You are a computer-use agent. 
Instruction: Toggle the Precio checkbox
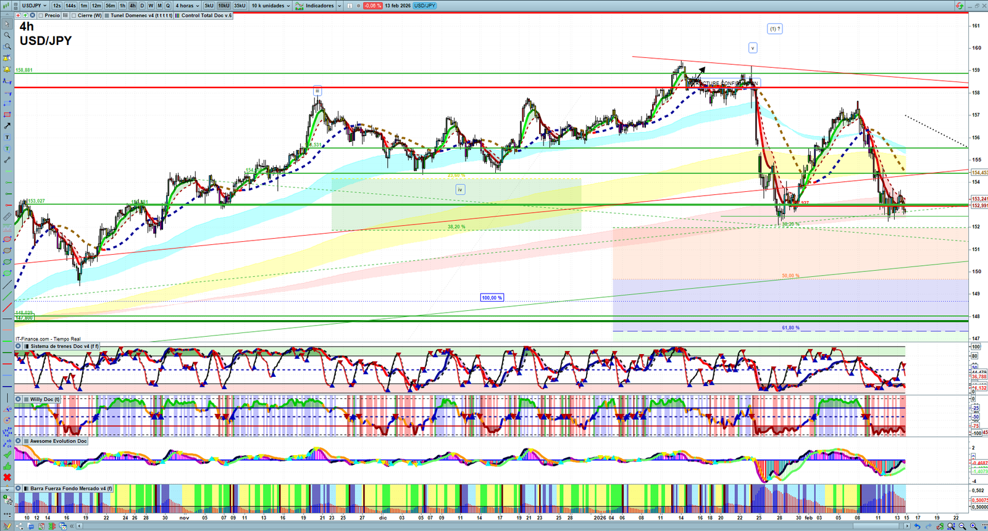tap(40, 15)
